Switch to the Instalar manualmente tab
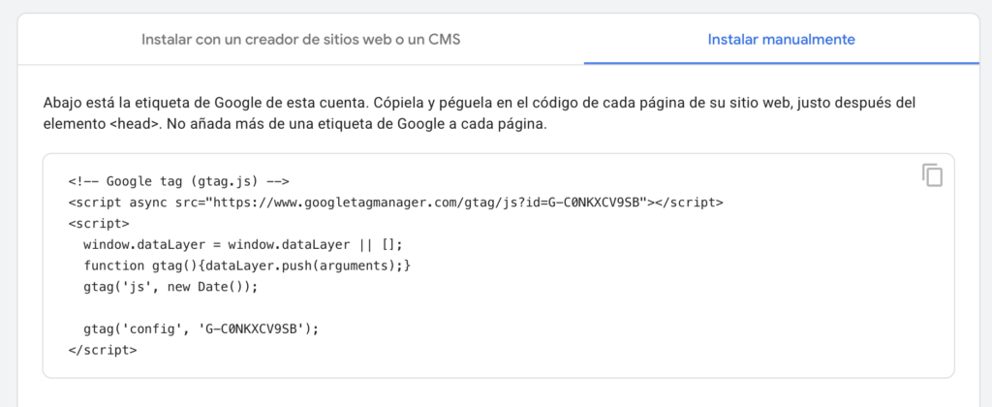Image resolution: width=992 pixels, height=407 pixels. (x=781, y=40)
